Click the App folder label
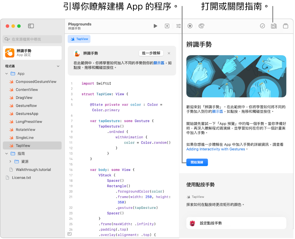The height and width of the screenshot is (239, 295). click(21, 74)
